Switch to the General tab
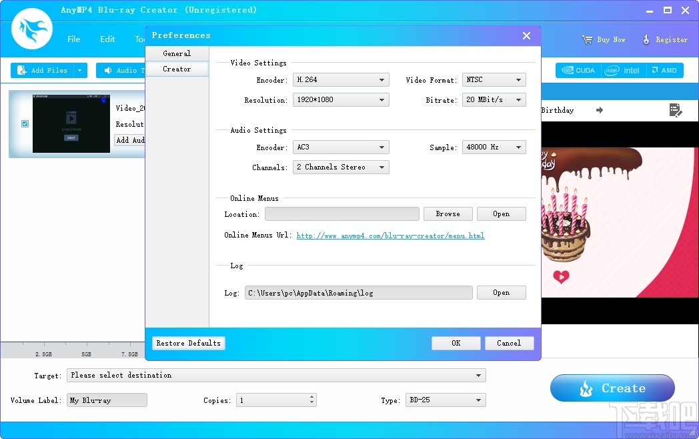Viewport: 699px width, 439px height. click(176, 53)
